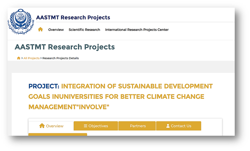The image size is (250, 151).
Task: Switch to the Partners tab
Action: coord(138,126)
